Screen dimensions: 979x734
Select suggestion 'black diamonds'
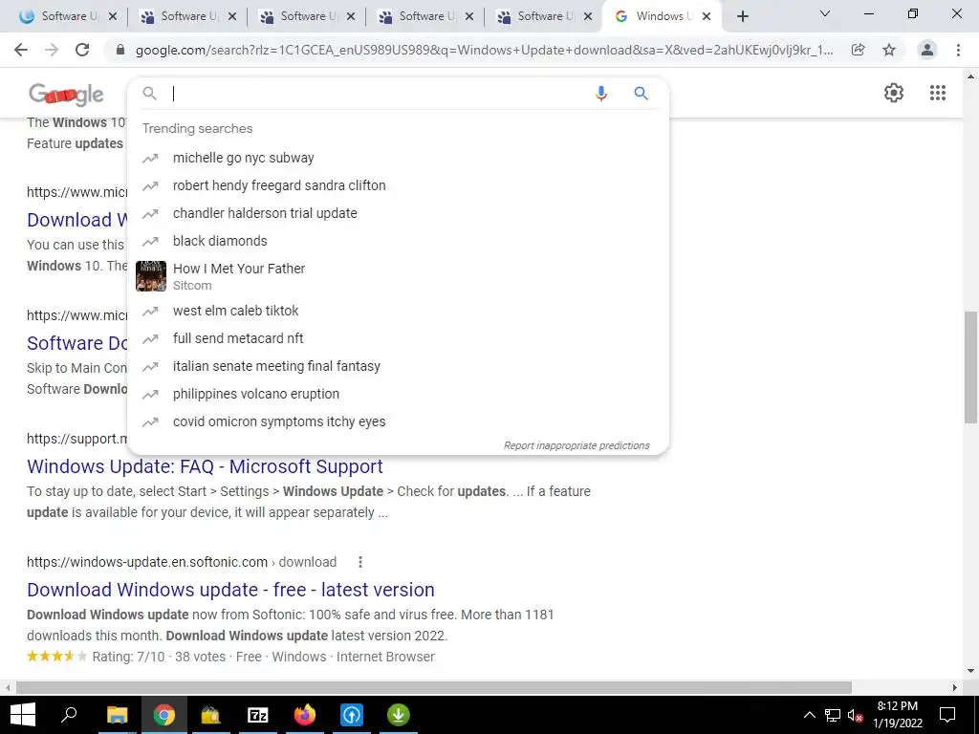399,241
